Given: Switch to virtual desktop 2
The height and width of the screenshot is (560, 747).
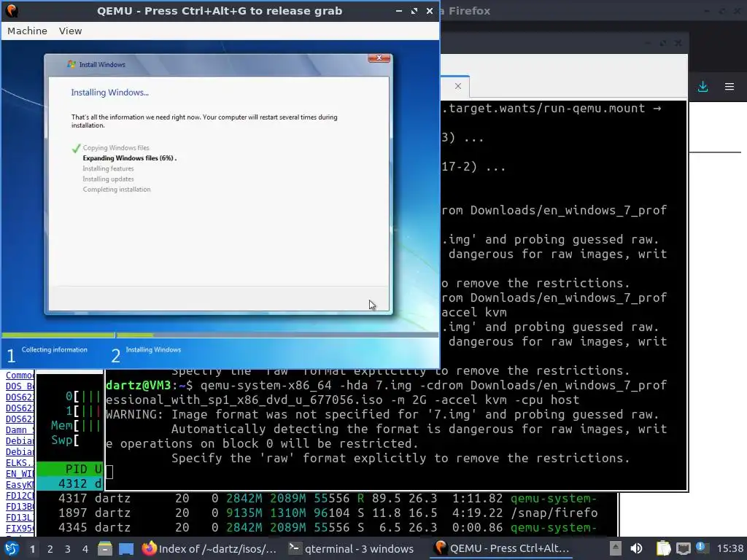Looking at the screenshot, I should (50, 549).
